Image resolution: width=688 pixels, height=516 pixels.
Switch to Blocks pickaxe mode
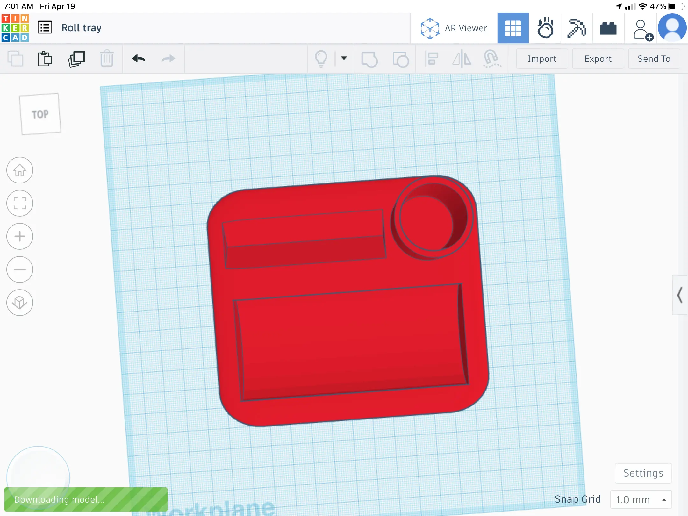pos(577,28)
